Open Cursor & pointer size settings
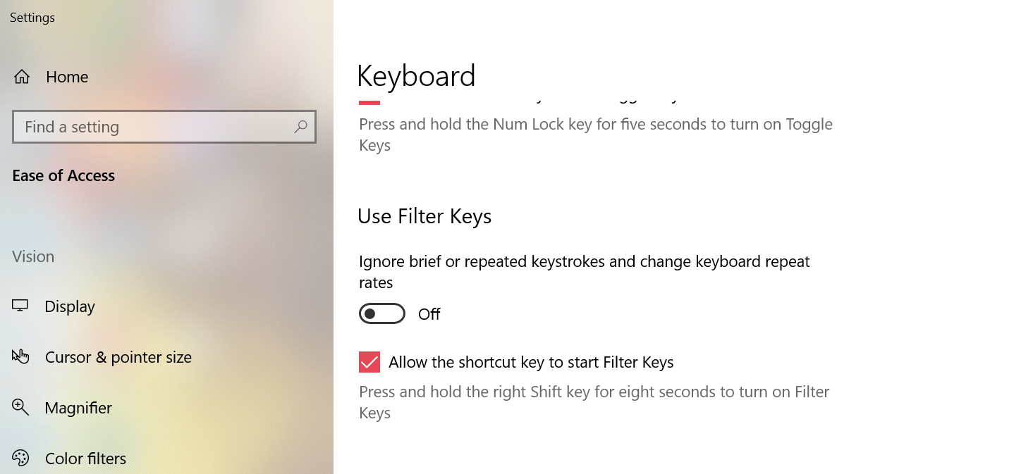1033x474 pixels. coord(118,357)
